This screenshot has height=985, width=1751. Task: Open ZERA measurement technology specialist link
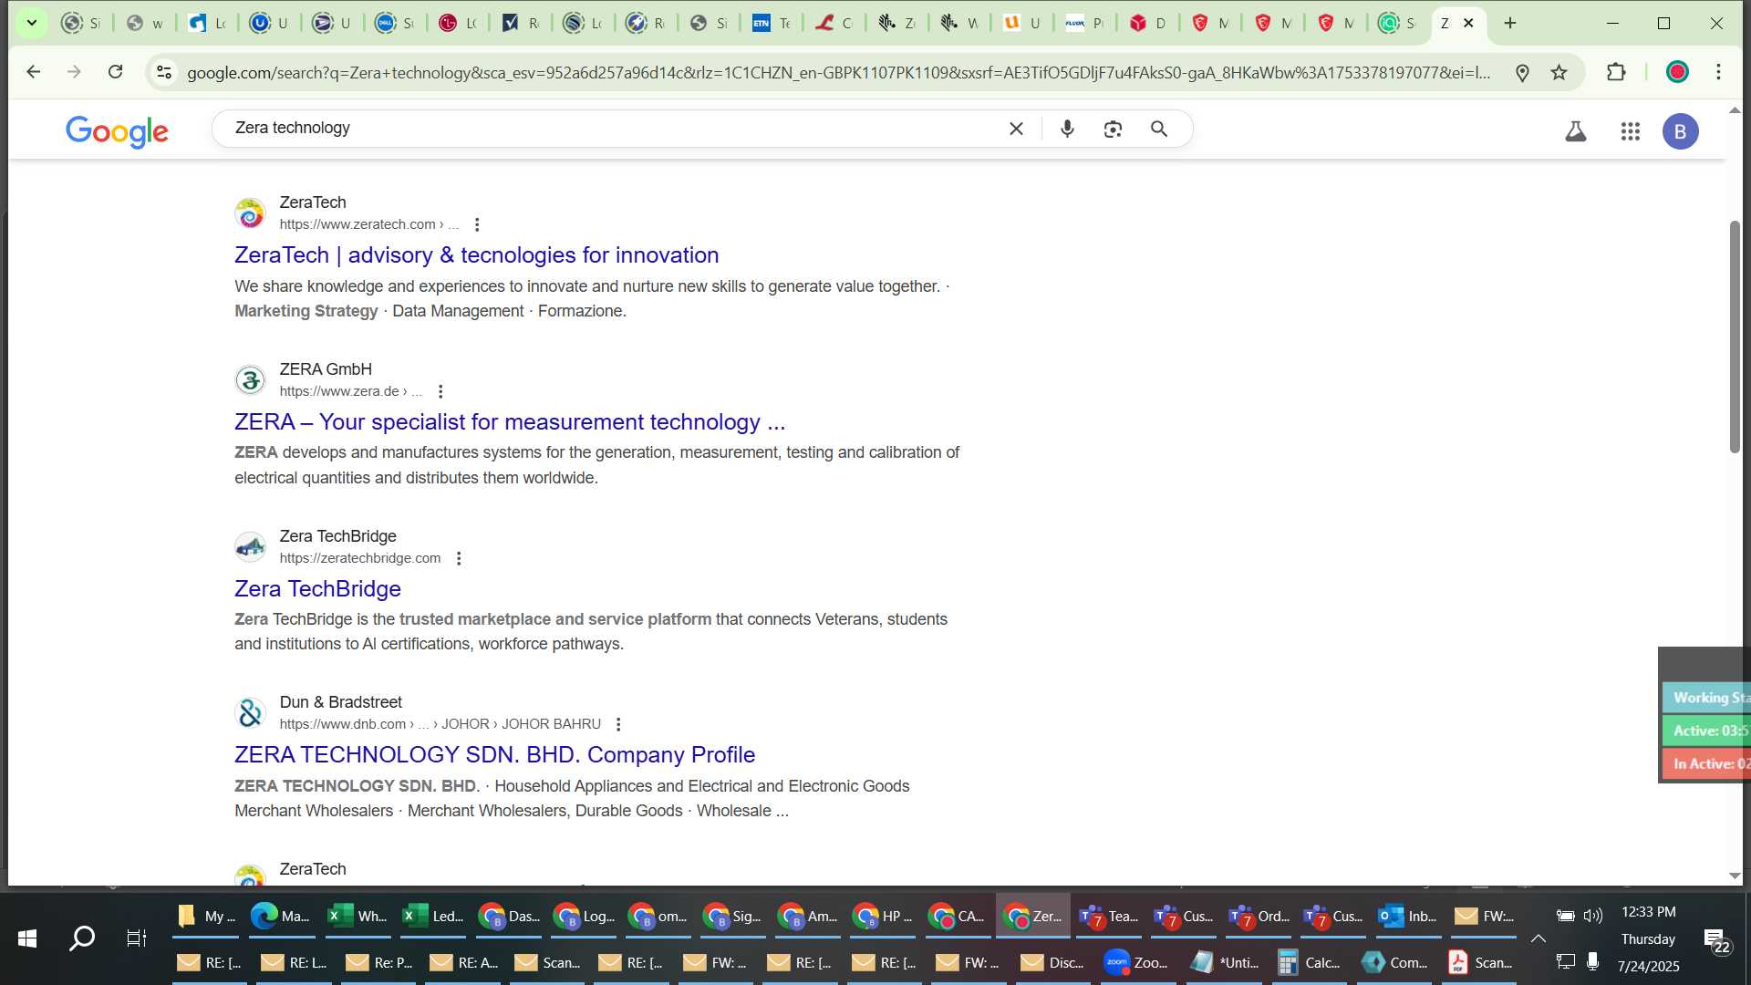tap(510, 422)
